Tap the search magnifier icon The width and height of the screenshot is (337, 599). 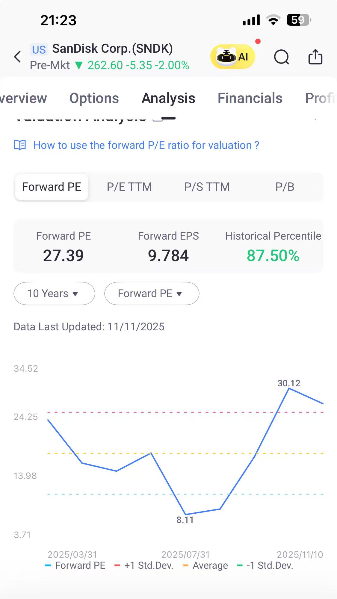[x=282, y=57]
